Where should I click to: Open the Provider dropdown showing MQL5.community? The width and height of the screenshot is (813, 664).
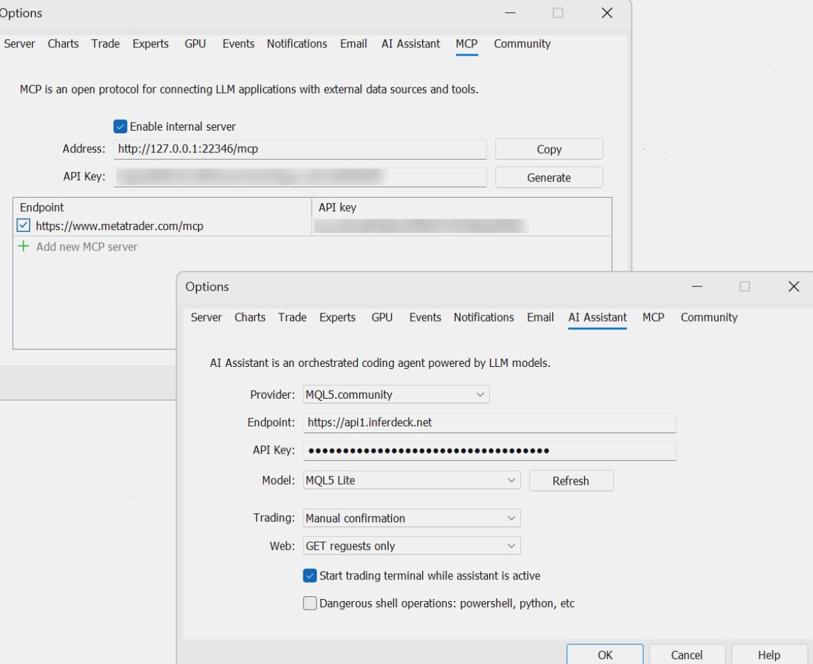coord(396,394)
